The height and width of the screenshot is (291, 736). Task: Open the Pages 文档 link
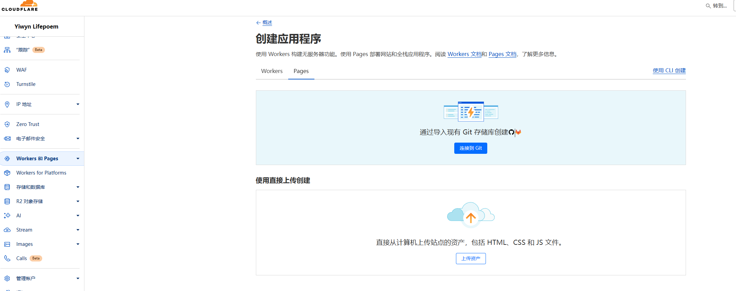[503, 54]
